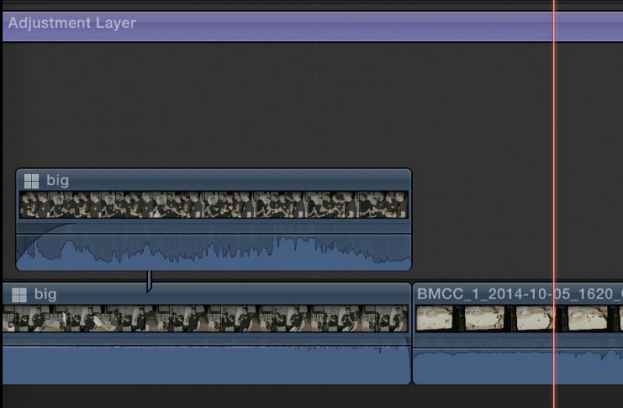The height and width of the screenshot is (408, 623).
Task: Click the 'big' label on primary storyline clip
Action: [x=45, y=295]
